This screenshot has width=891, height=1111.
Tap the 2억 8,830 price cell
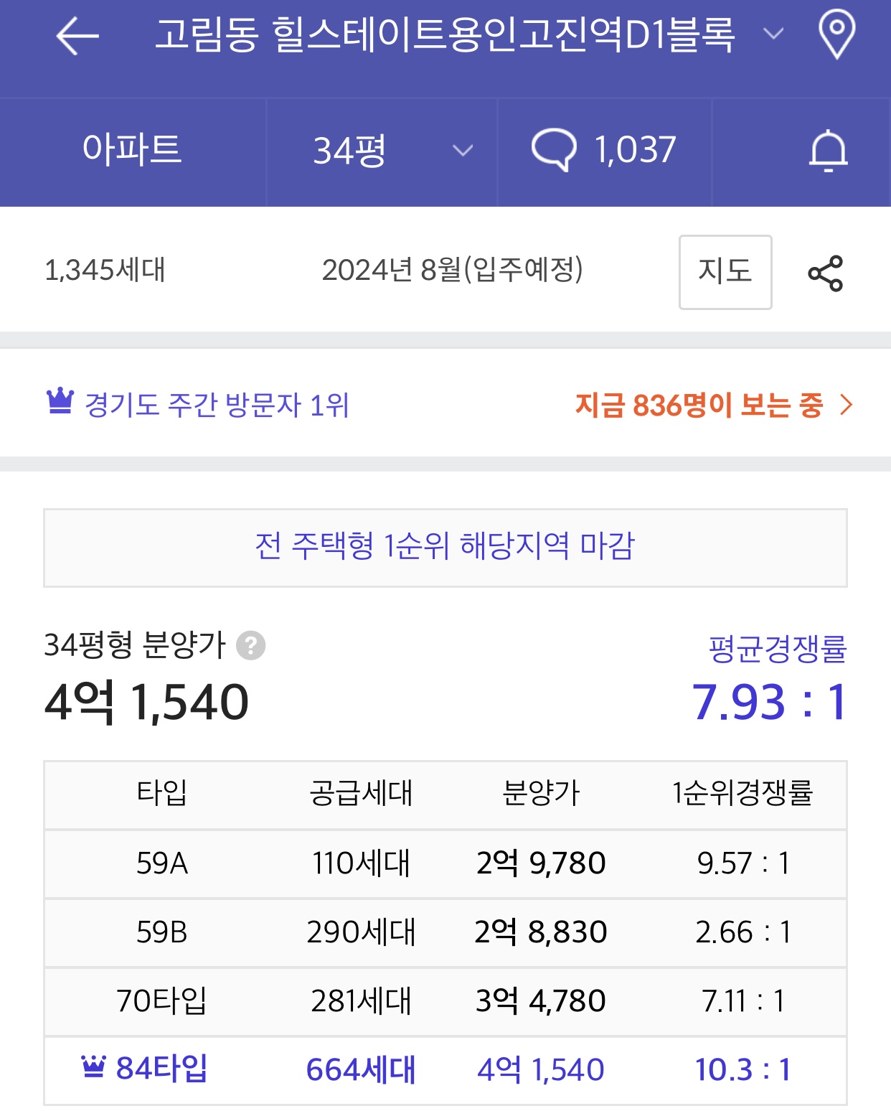[541, 932]
